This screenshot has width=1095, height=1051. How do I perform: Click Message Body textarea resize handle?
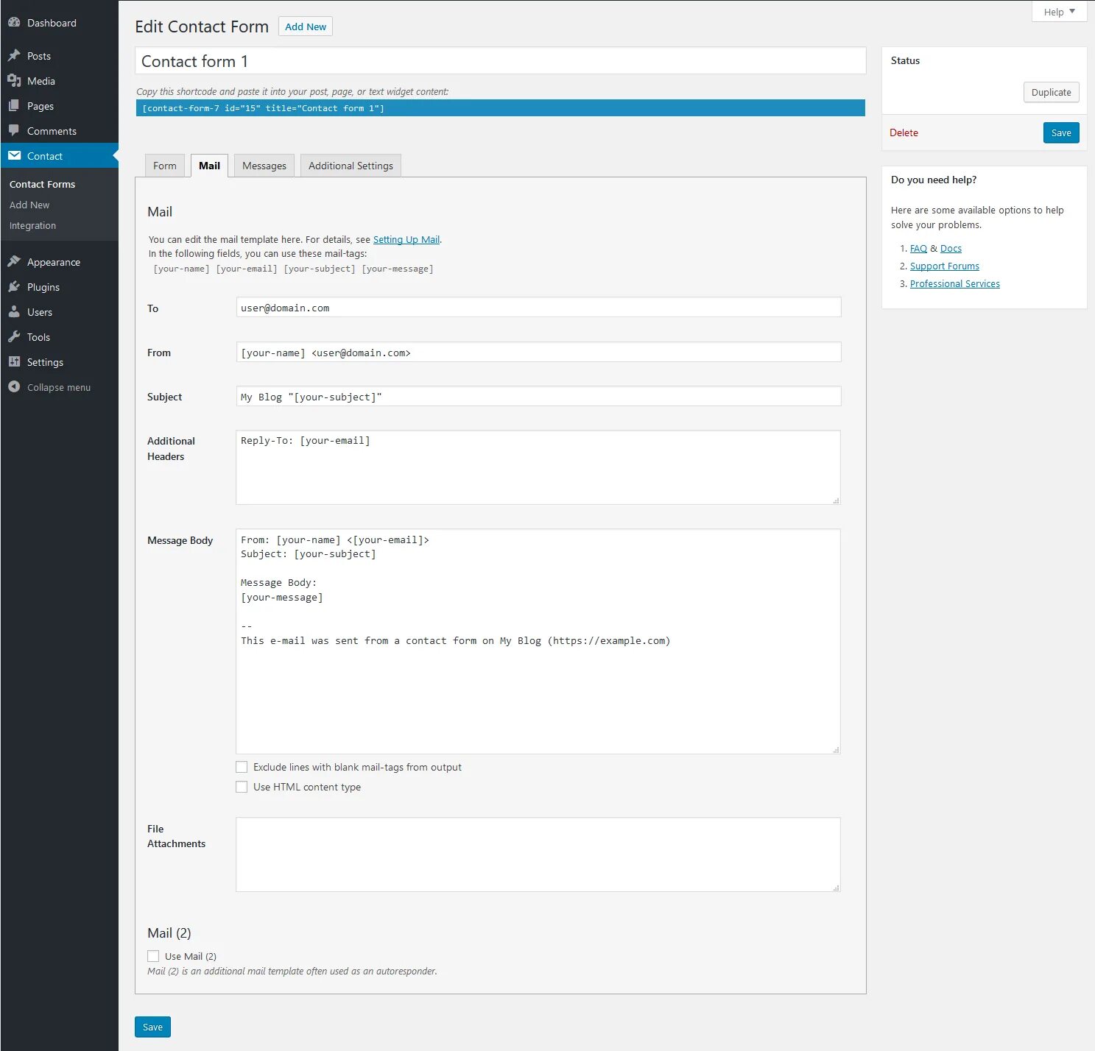836,750
